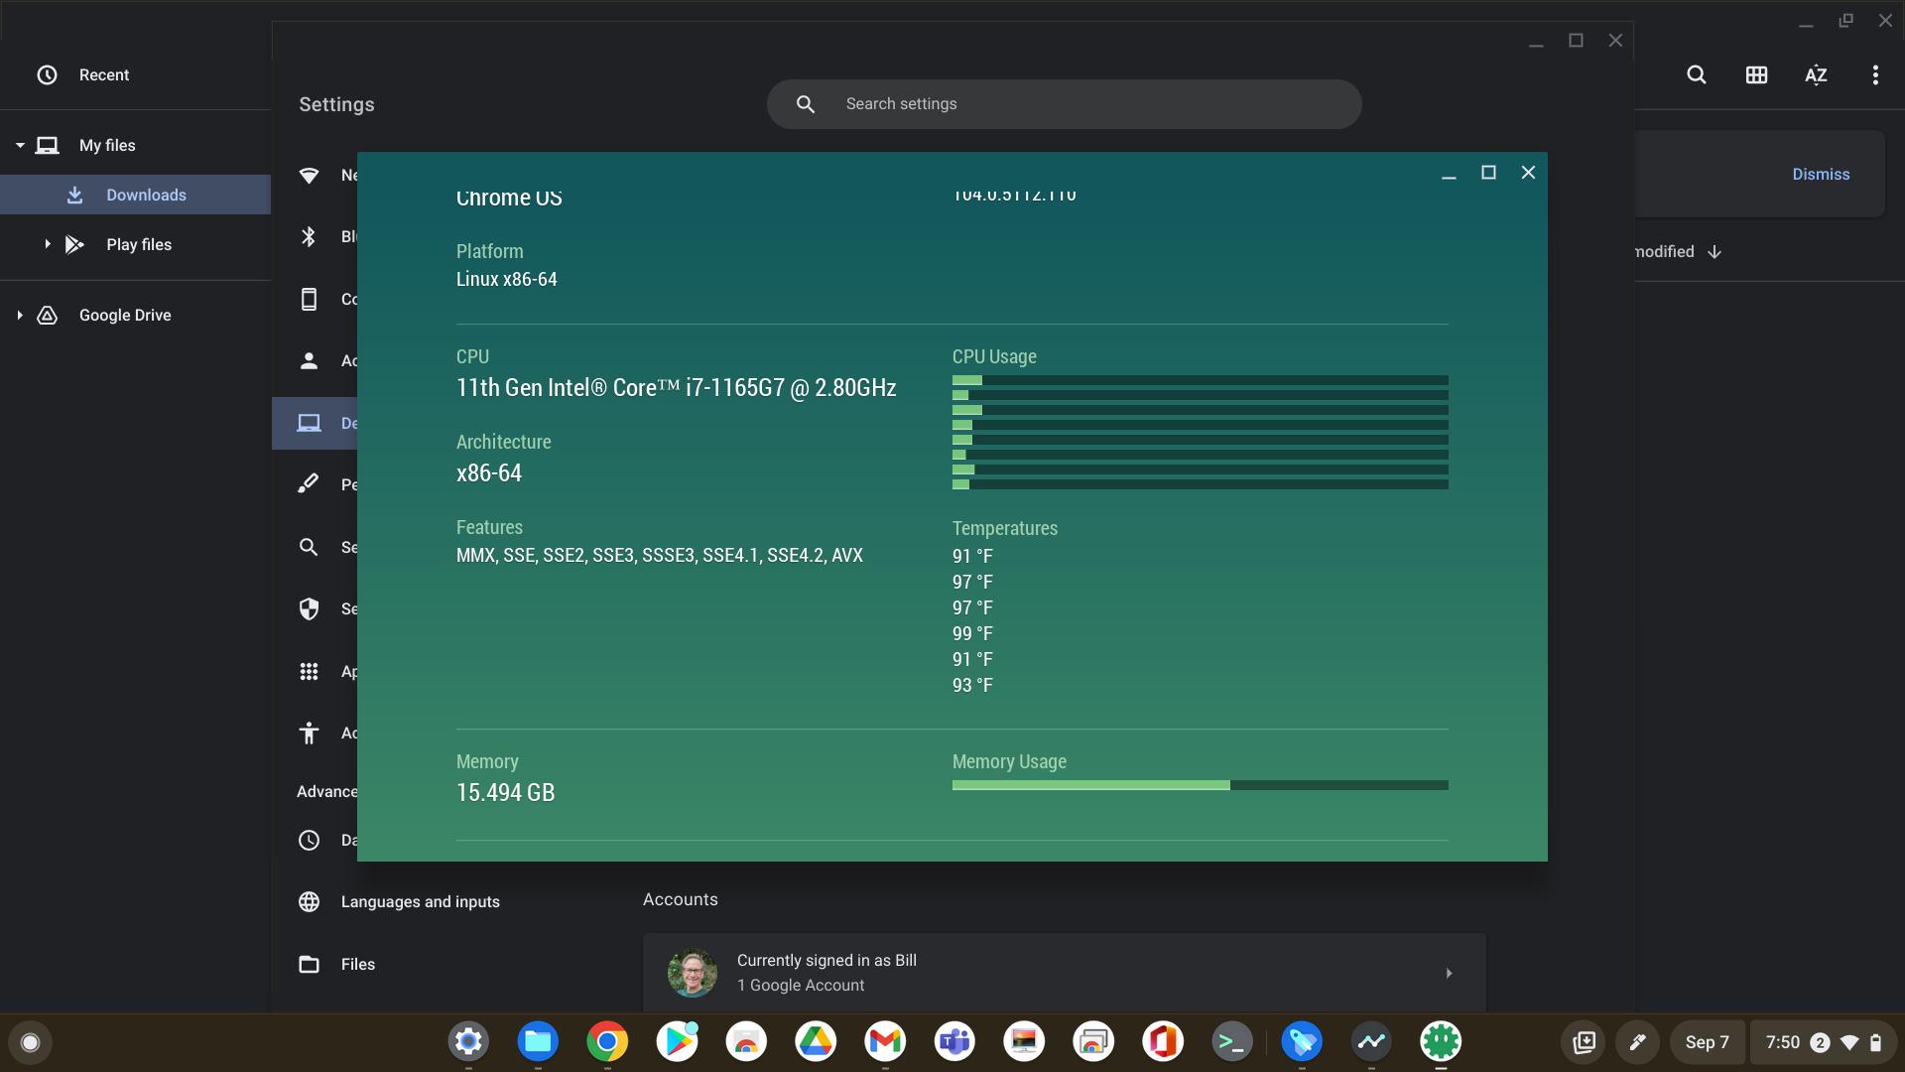This screenshot has width=1905, height=1072.
Task: Select the stylus tools icon near the clock
Action: coord(1638,1042)
